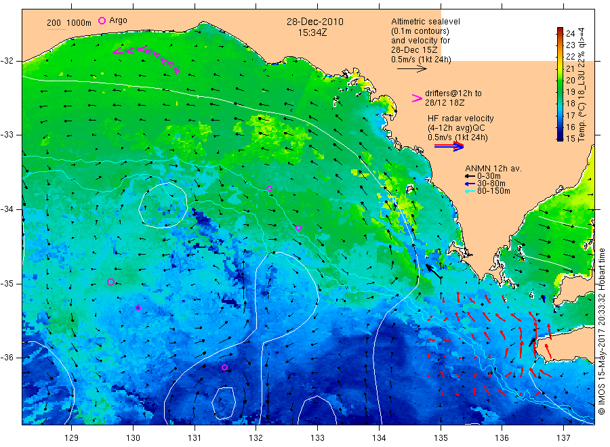Click the '15:34Z' time label
This screenshot has width=610, height=447.
coord(312,33)
